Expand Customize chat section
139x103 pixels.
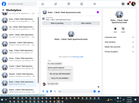pyautogui.click(x=119, y=37)
